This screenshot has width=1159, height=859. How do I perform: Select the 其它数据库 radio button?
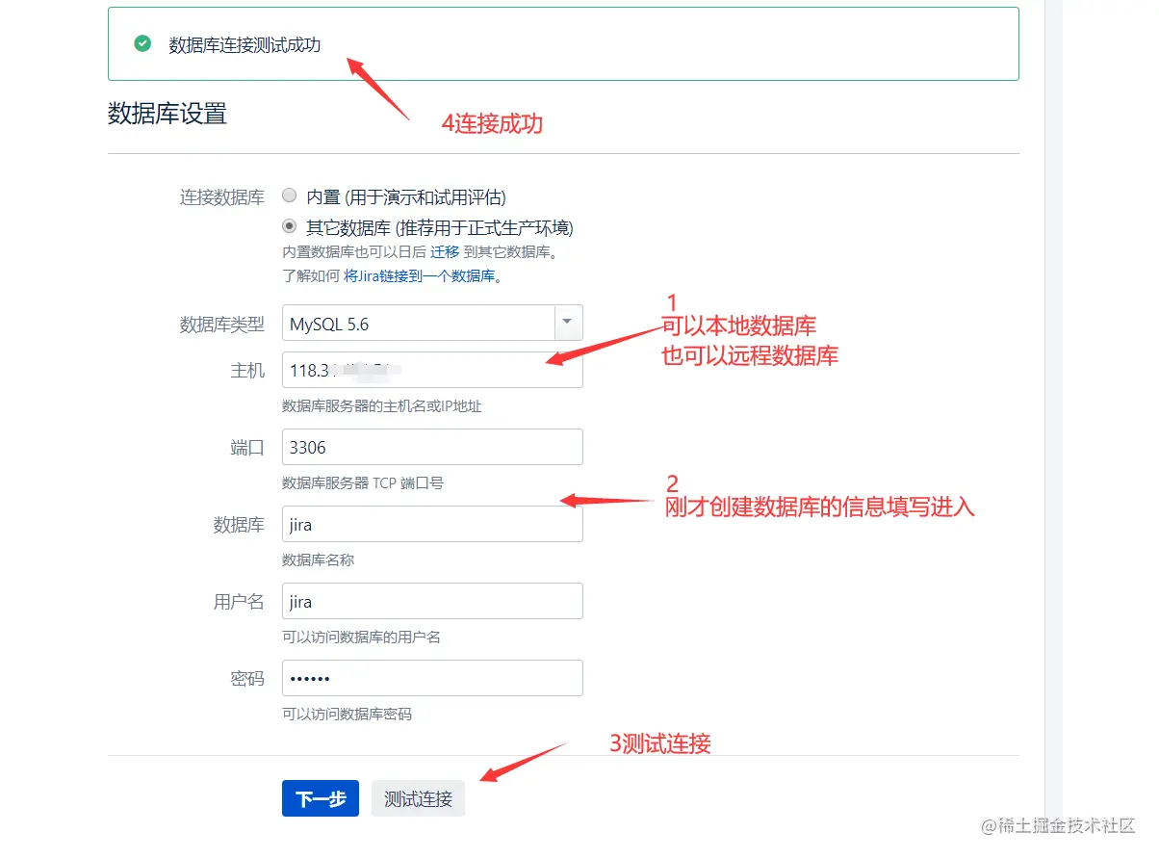coord(289,226)
